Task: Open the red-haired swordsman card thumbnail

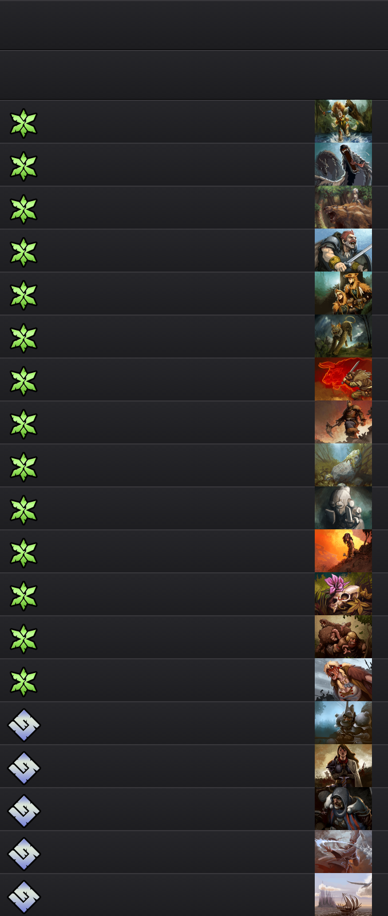Action: tap(343, 250)
